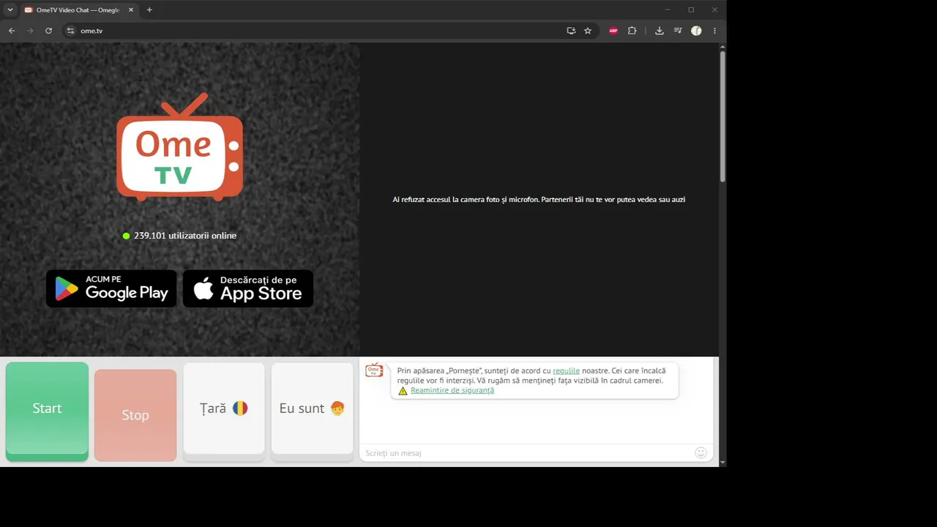
Task: Open the Chrome profile avatar
Action: tap(696, 31)
